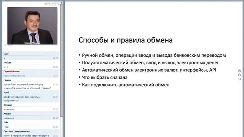The height and width of the screenshot is (137, 244).
Task: Select sender name Олег in chat
Action: click(6, 54)
